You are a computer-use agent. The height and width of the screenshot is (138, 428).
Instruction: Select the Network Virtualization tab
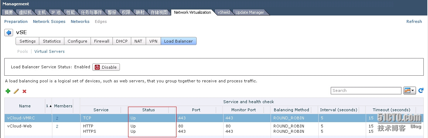click(192, 12)
